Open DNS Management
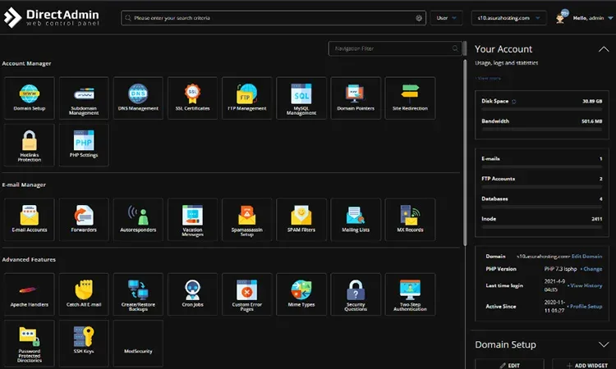The width and height of the screenshot is (616, 369). point(138,98)
